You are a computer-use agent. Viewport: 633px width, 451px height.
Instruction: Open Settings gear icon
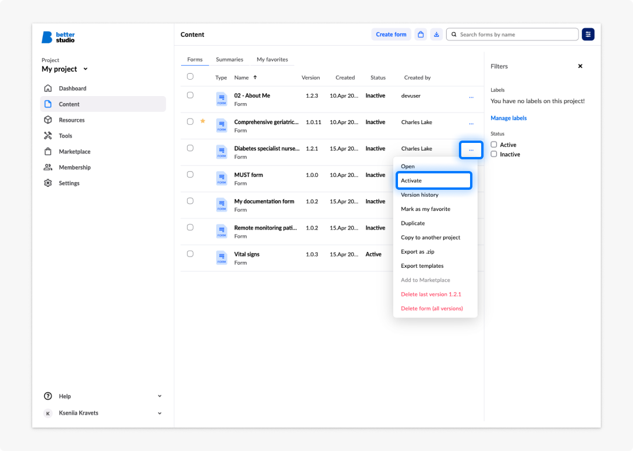click(x=48, y=183)
